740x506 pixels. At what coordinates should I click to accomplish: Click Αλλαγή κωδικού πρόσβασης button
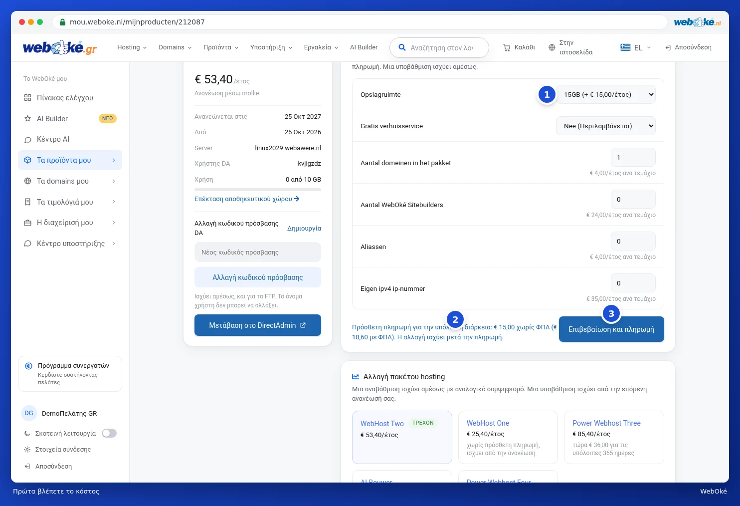click(x=258, y=277)
